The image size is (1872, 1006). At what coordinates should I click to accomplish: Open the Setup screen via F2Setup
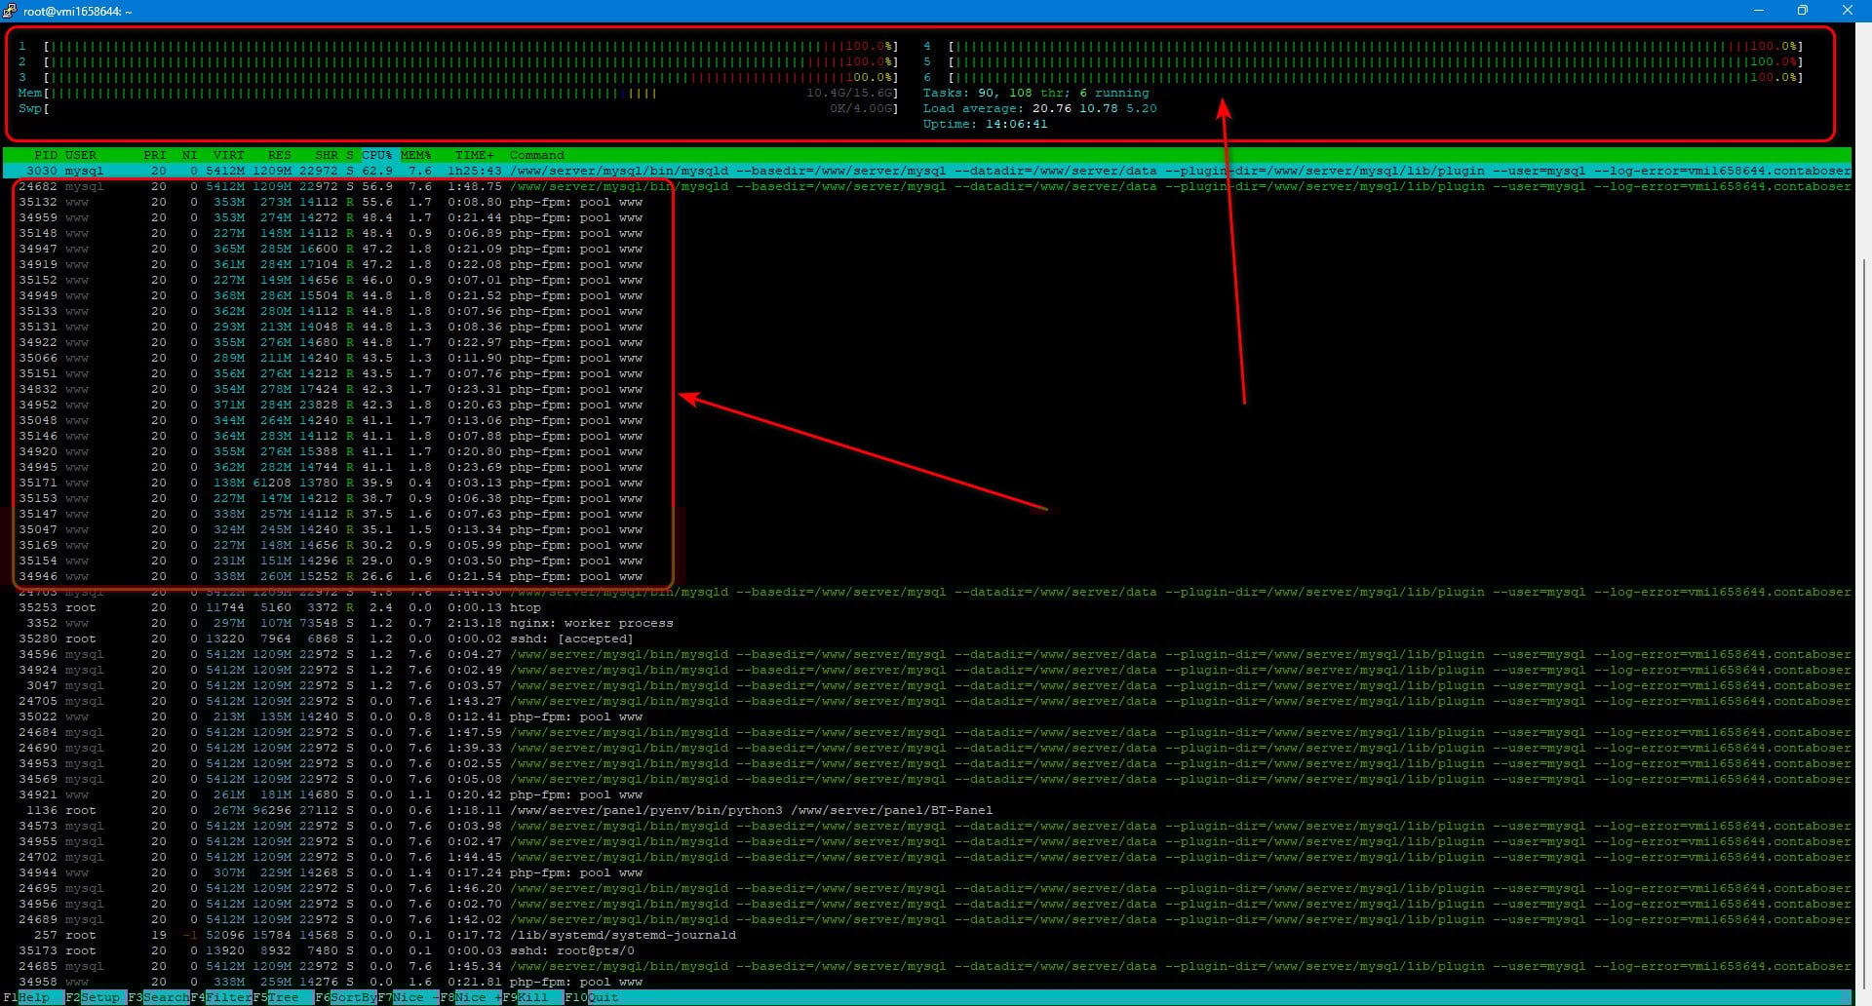tap(95, 997)
